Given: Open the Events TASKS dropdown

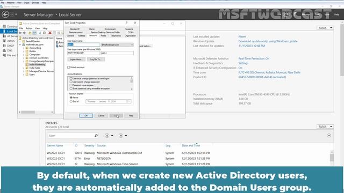Looking at the screenshot, I should 325,127.
